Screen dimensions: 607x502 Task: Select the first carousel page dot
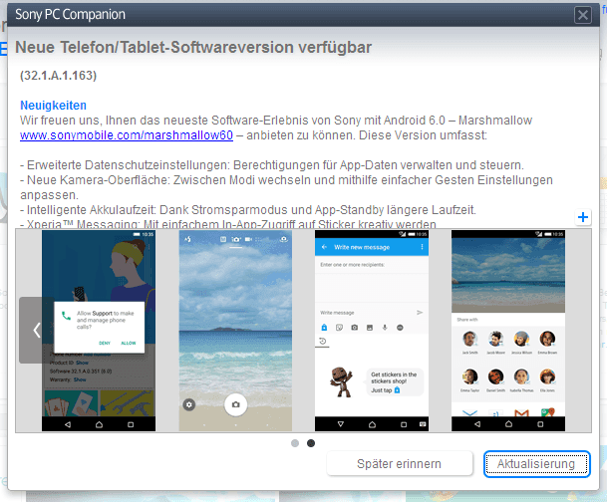click(295, 443)
